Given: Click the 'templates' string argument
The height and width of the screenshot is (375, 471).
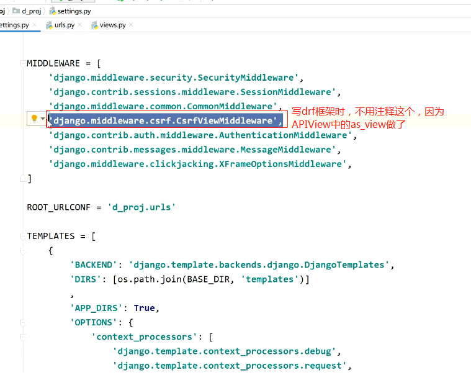Looking at the screenshot, I should (x=269, y=279).
